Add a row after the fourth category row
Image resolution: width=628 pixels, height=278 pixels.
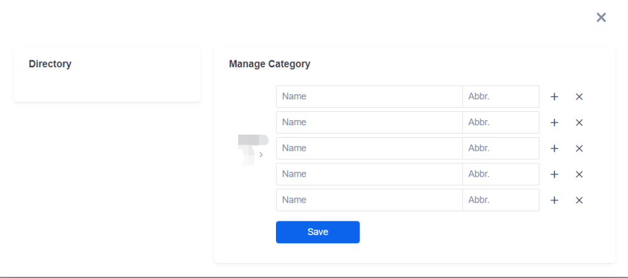(x=554, y=174)
